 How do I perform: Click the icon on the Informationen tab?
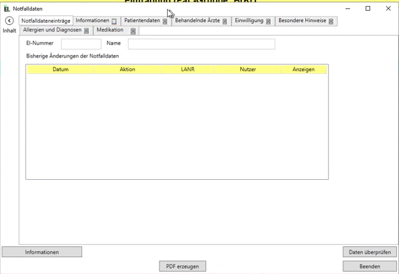[114, 21]
